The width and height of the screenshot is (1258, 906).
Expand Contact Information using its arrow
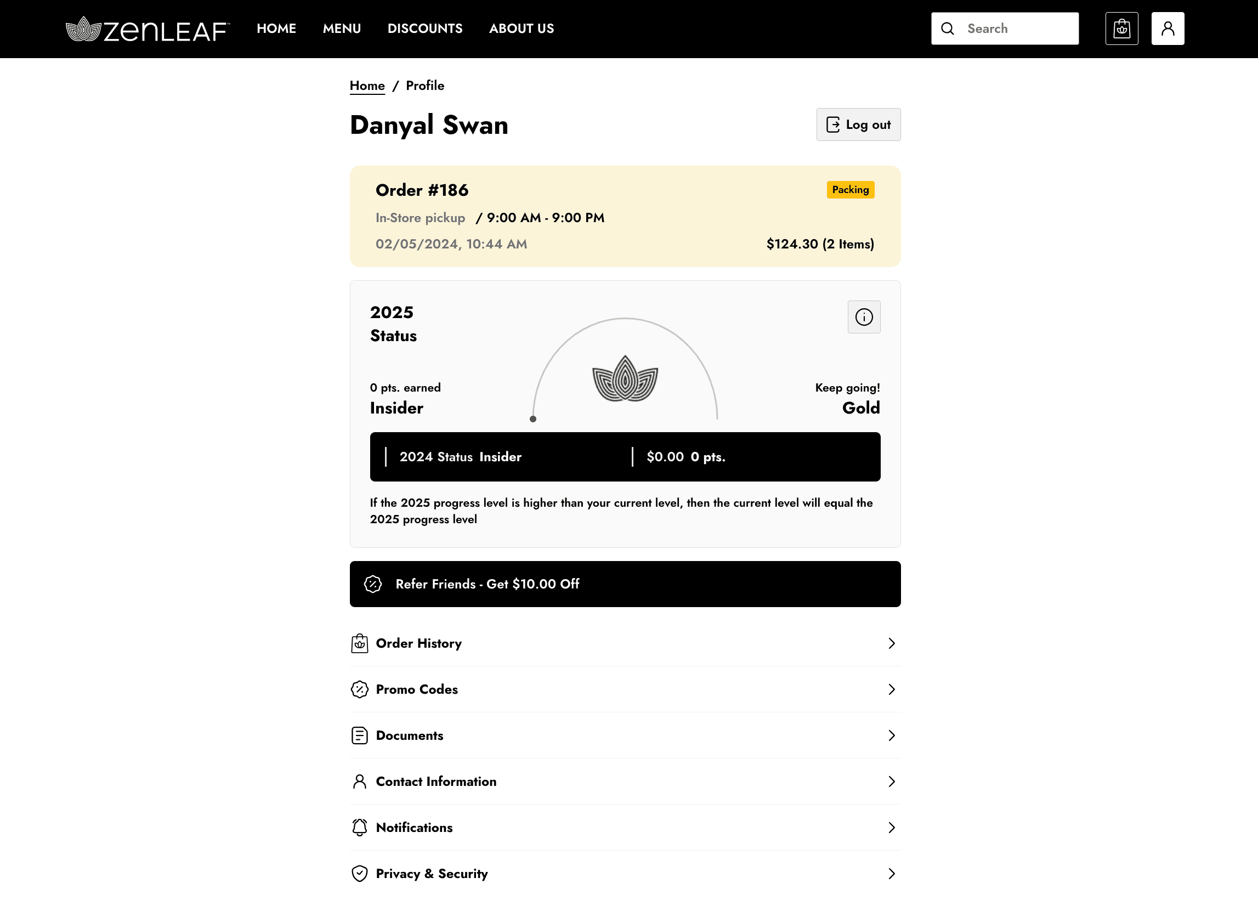coord(891,781)
